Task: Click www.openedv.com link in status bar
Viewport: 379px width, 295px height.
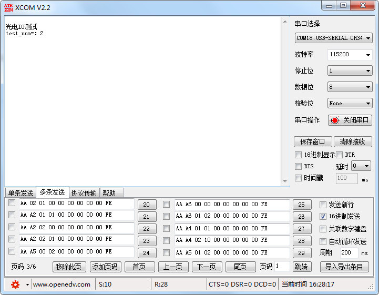Action: (62, 284)
